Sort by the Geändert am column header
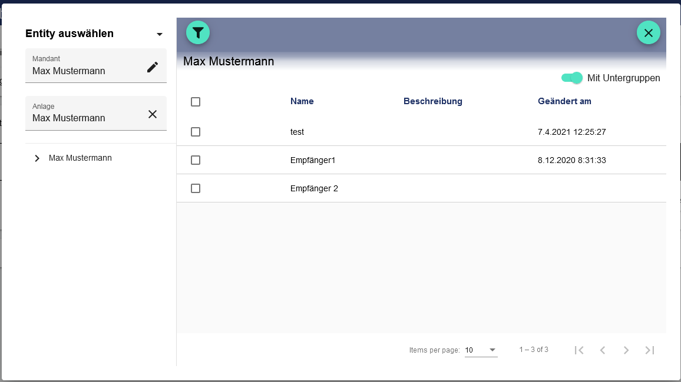The width and height of the screenshot is (681, 382). [x=564, y=101]
